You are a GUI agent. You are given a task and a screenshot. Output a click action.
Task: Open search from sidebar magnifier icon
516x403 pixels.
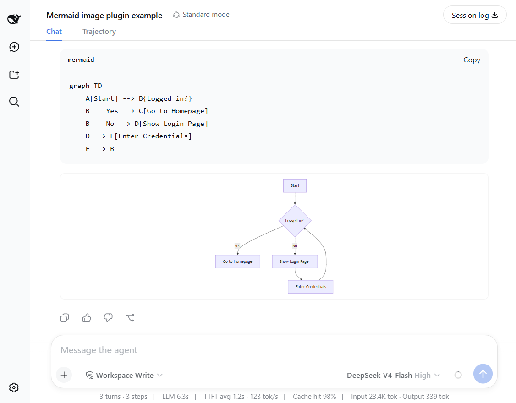coord(14,102)
